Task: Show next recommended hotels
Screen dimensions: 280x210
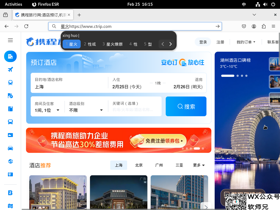Action: click(x=206, y=207)
